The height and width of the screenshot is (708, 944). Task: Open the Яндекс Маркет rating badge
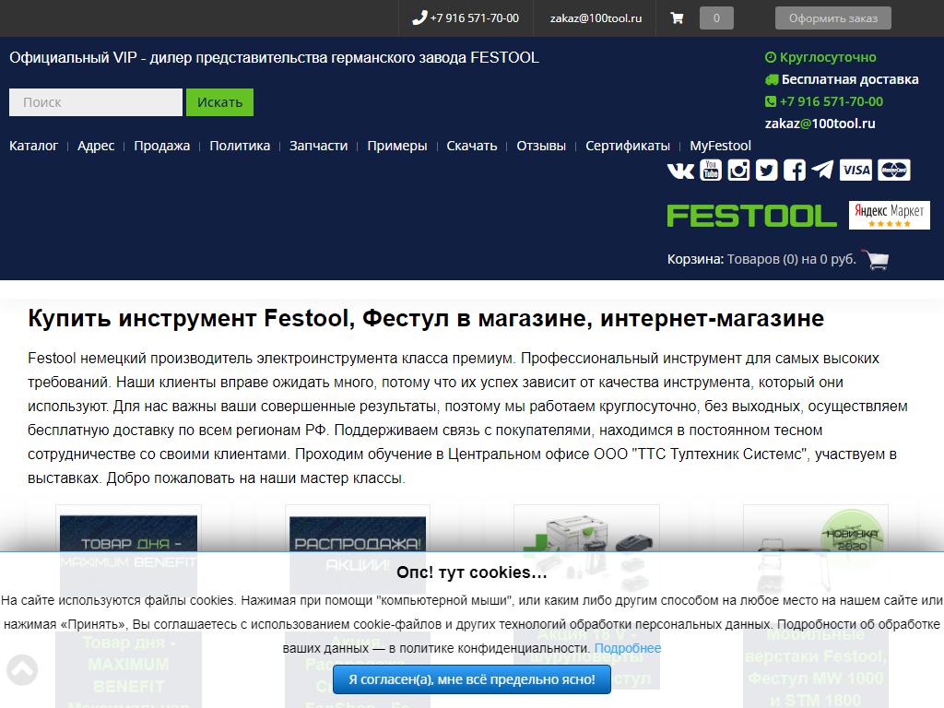click(889, 216)
